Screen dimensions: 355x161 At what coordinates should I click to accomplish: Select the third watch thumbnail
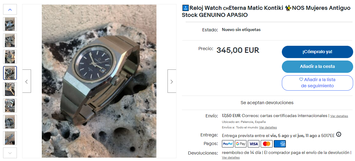click(x=10, y=57)
